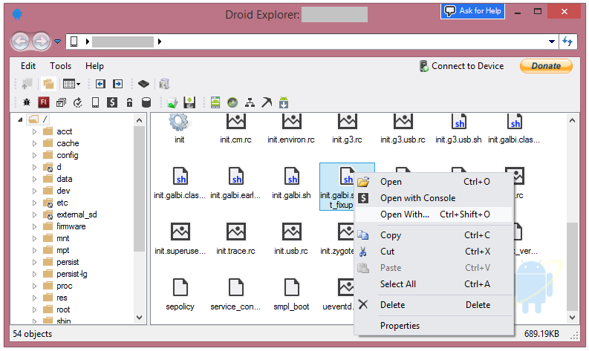Click the red Flash 'Fl' toolbar icon
The image size is (589, 351).
(44, 102)
